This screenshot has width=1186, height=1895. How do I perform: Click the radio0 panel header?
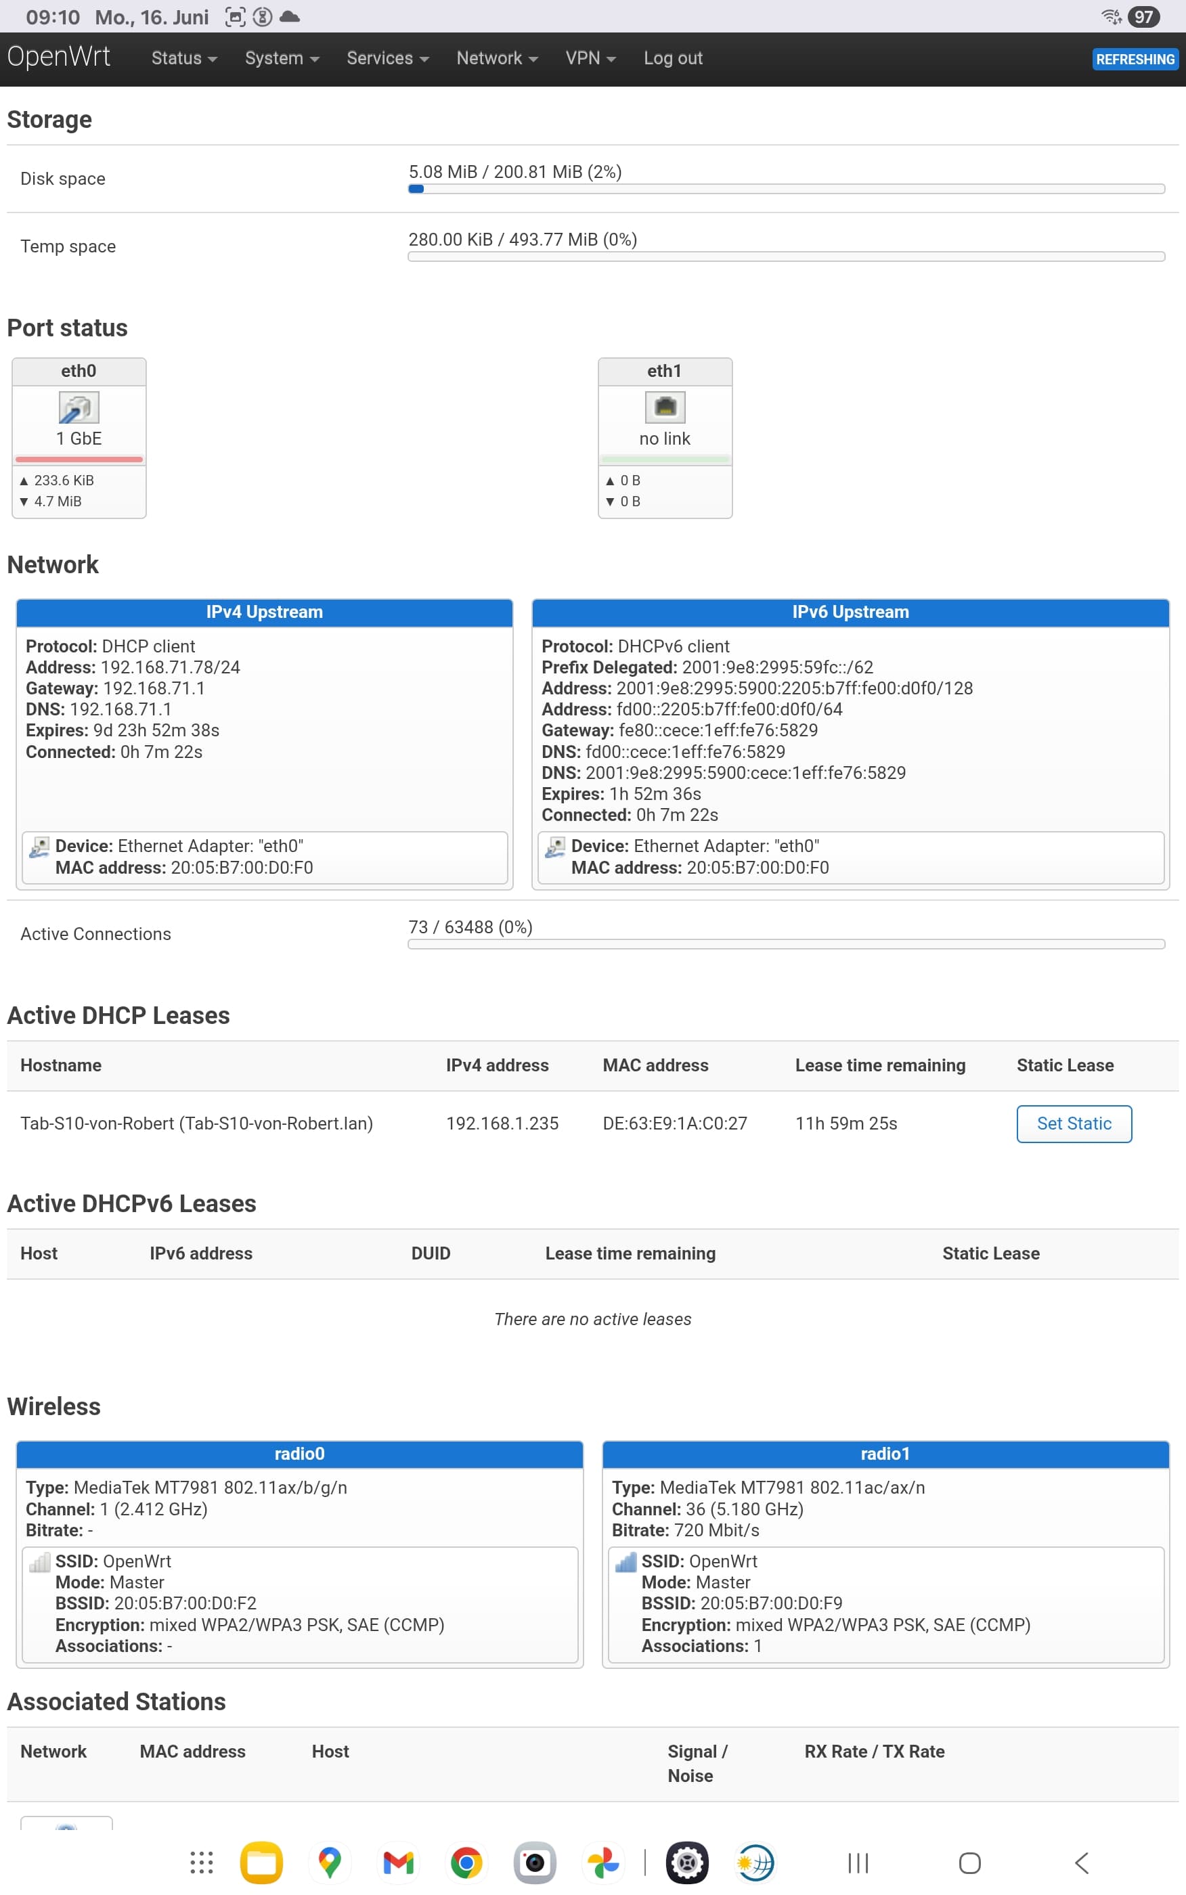[299, 1454]
